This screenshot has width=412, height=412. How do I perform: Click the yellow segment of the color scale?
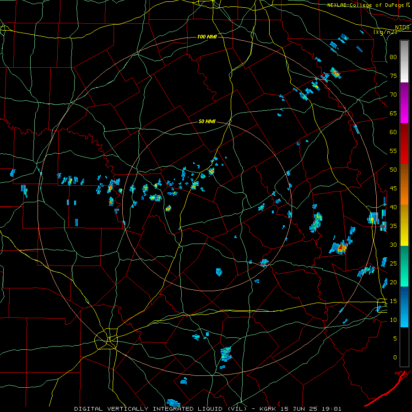point(404,225)
